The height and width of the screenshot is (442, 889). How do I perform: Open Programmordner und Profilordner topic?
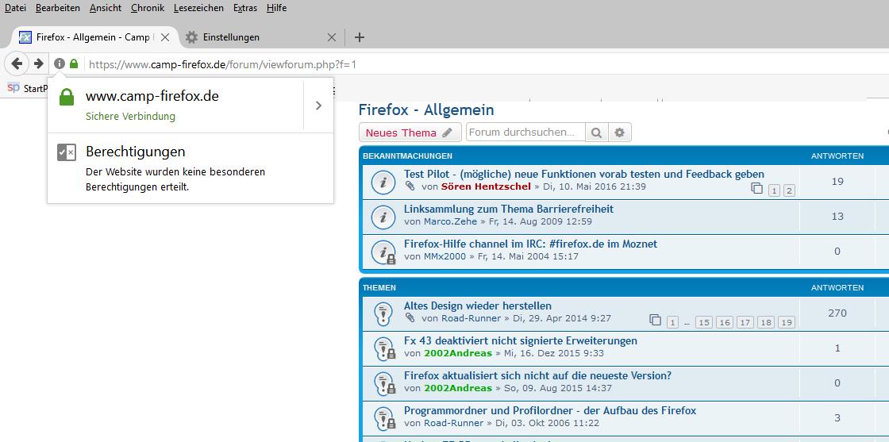(550, 411)
